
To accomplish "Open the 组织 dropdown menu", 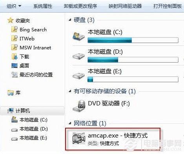I will click(14, 6).
